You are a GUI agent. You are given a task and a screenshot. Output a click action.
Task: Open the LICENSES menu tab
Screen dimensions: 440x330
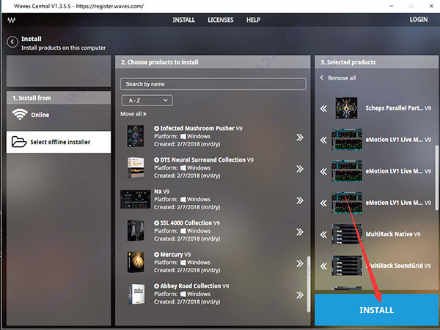click(221, 20)
